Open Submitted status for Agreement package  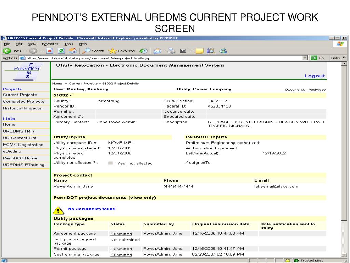coord(121,234)
